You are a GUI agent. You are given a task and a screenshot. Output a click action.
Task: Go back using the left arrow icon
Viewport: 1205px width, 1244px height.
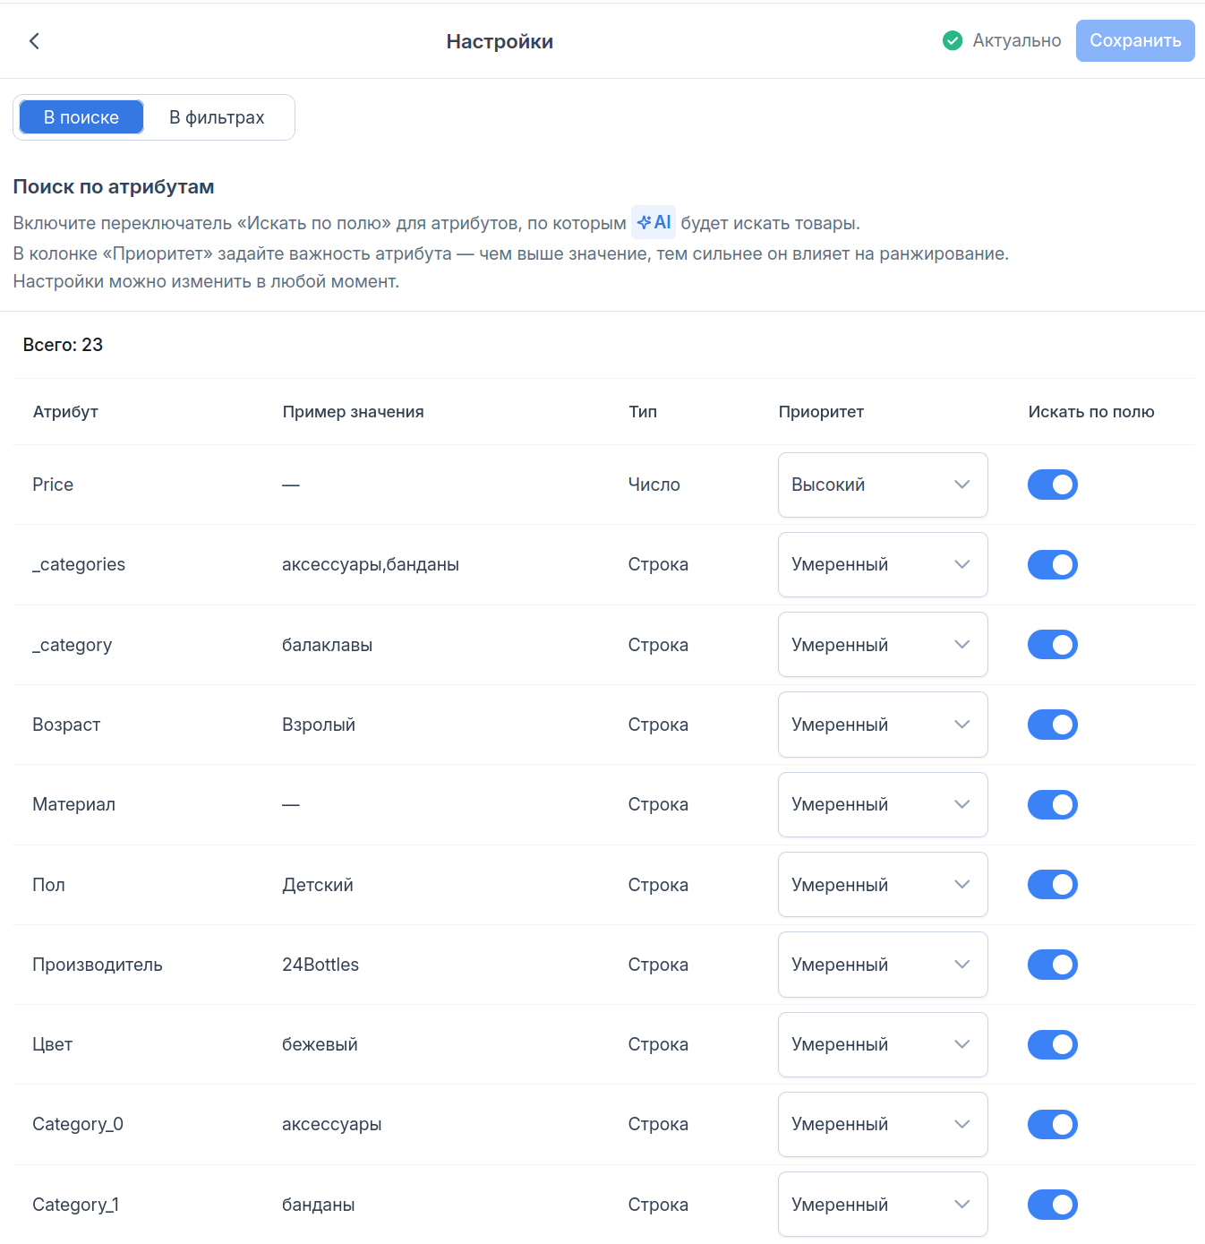point(34,41)
